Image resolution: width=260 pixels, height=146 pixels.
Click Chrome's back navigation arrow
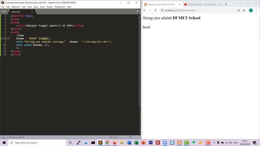[x=145, y=10]
